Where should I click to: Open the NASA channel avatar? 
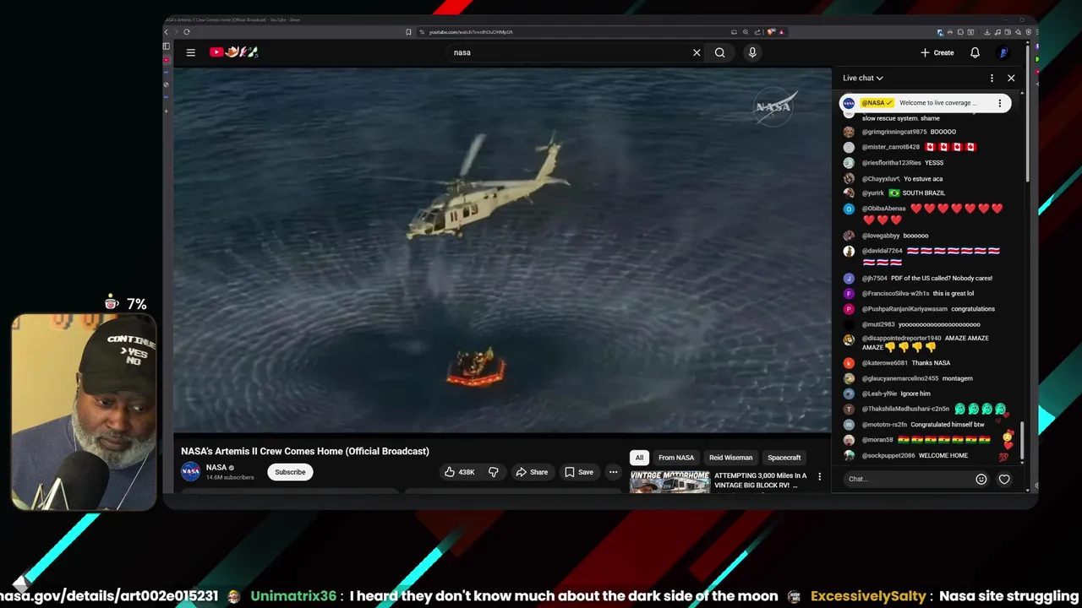[191, 472]
